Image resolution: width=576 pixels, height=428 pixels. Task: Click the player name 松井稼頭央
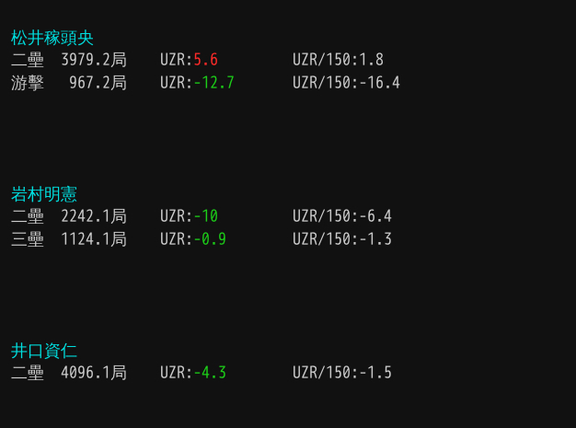coord(52,38)
